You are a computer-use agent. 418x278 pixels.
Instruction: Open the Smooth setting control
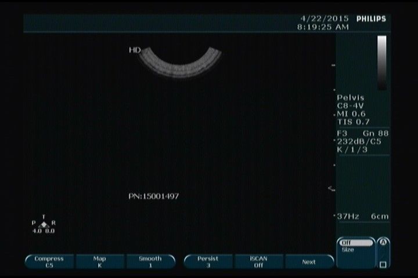click(150, 261)
